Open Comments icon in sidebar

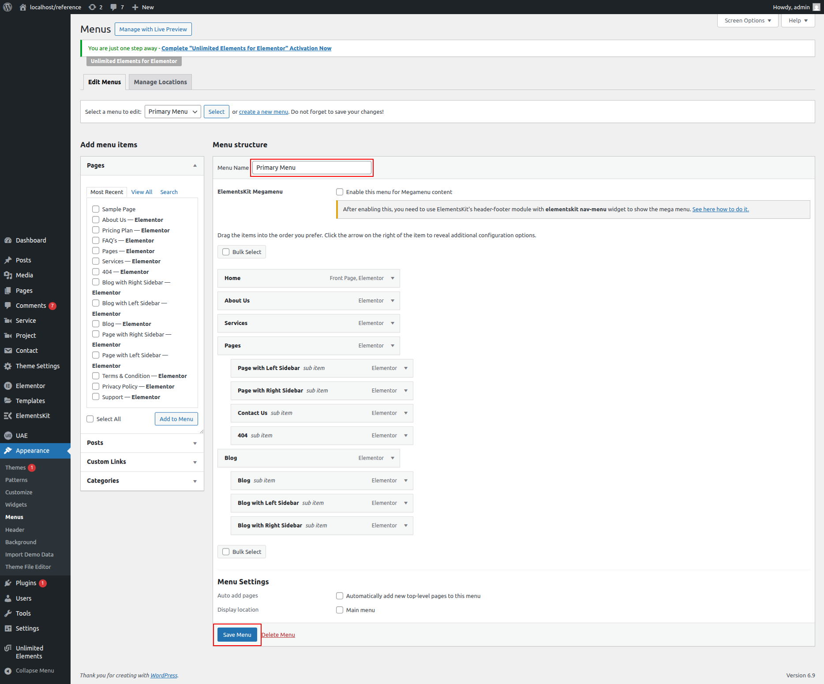pos(8,306)
